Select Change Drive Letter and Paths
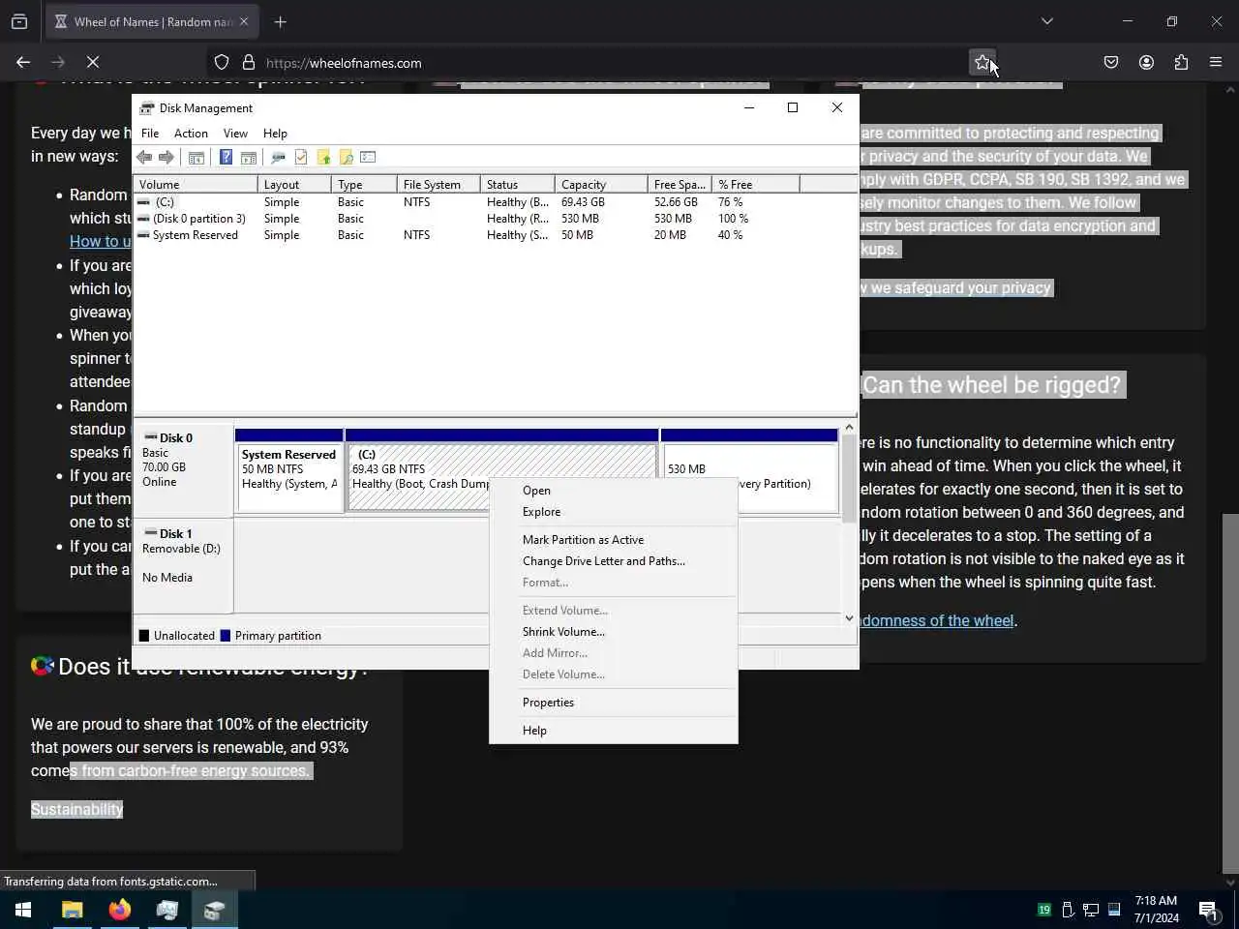Screen dimensions: 1239x929 click(x=614, y=561)
